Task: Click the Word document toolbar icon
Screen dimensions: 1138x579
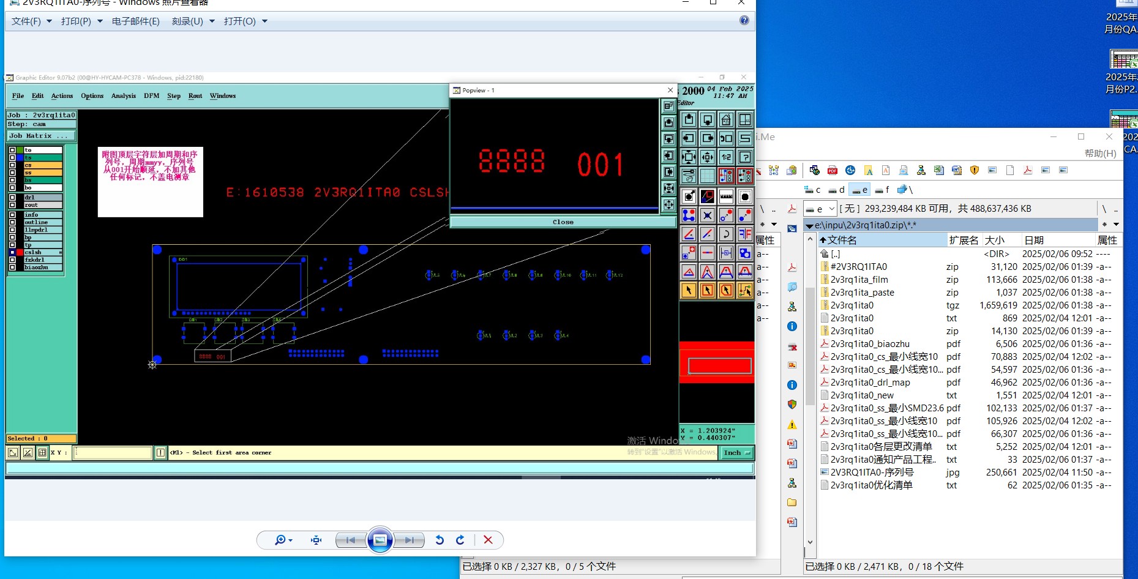Action: coord(957,170)
